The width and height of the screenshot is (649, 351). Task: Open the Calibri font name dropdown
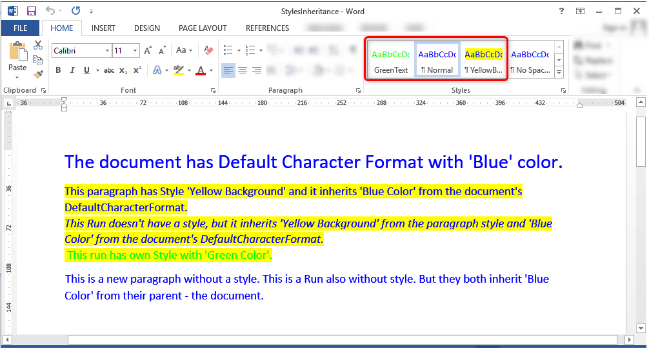pos(107,50)
